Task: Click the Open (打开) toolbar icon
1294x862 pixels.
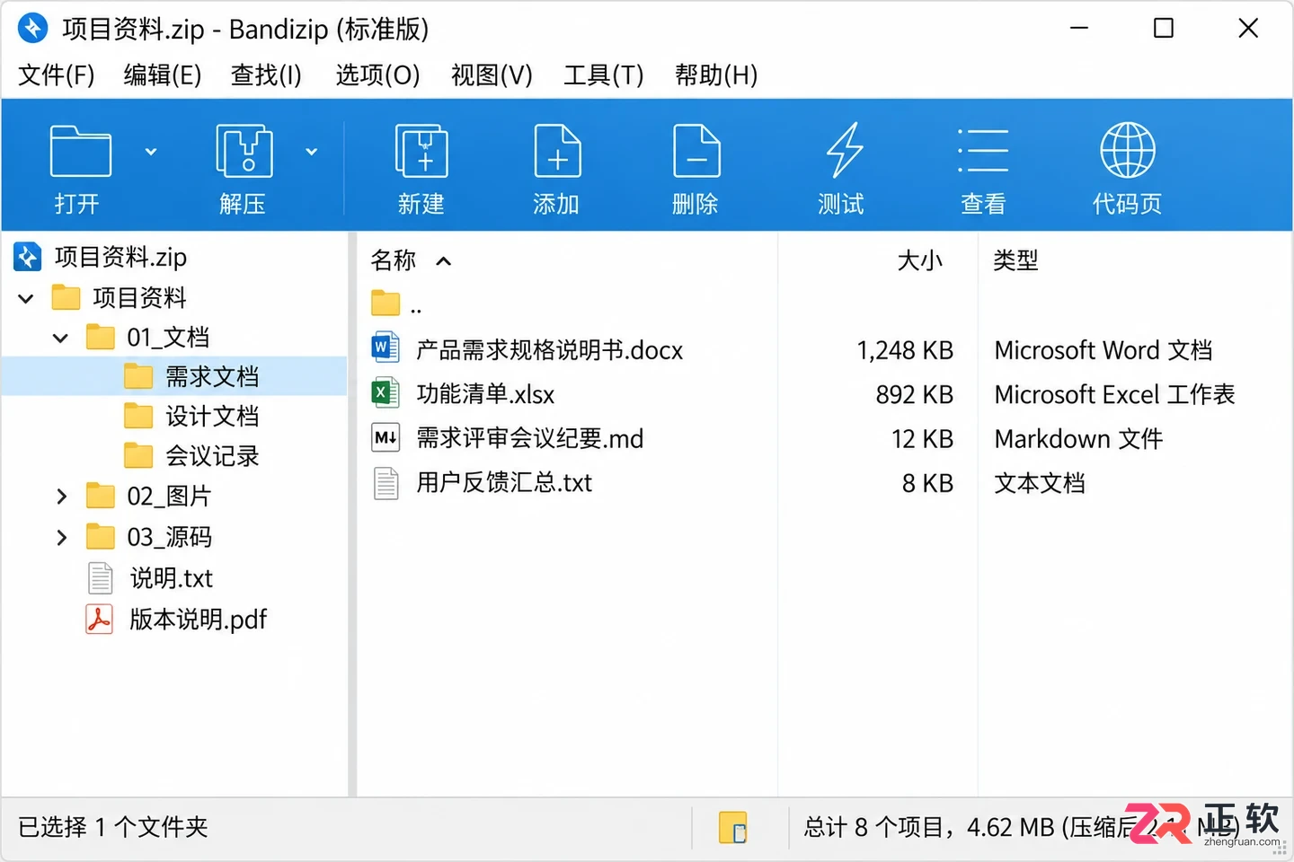Action: pos(81,151)
